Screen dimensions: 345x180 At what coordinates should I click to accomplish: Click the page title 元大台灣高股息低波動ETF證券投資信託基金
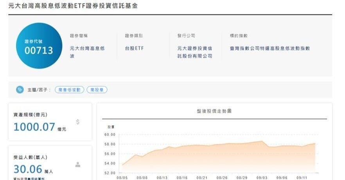(x=73, y=6)
